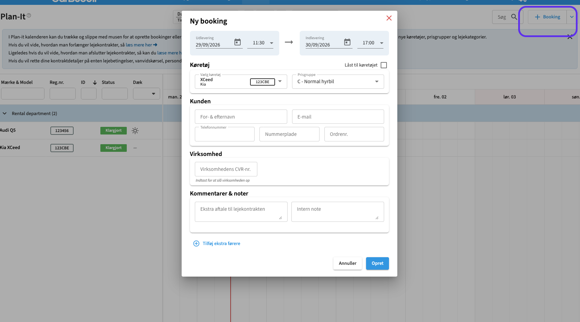Screen dimensions: 580x322
Task: Click the Kia XCeed Klargjort status badge
Action: pyautogui.click(x=114, y=148)
